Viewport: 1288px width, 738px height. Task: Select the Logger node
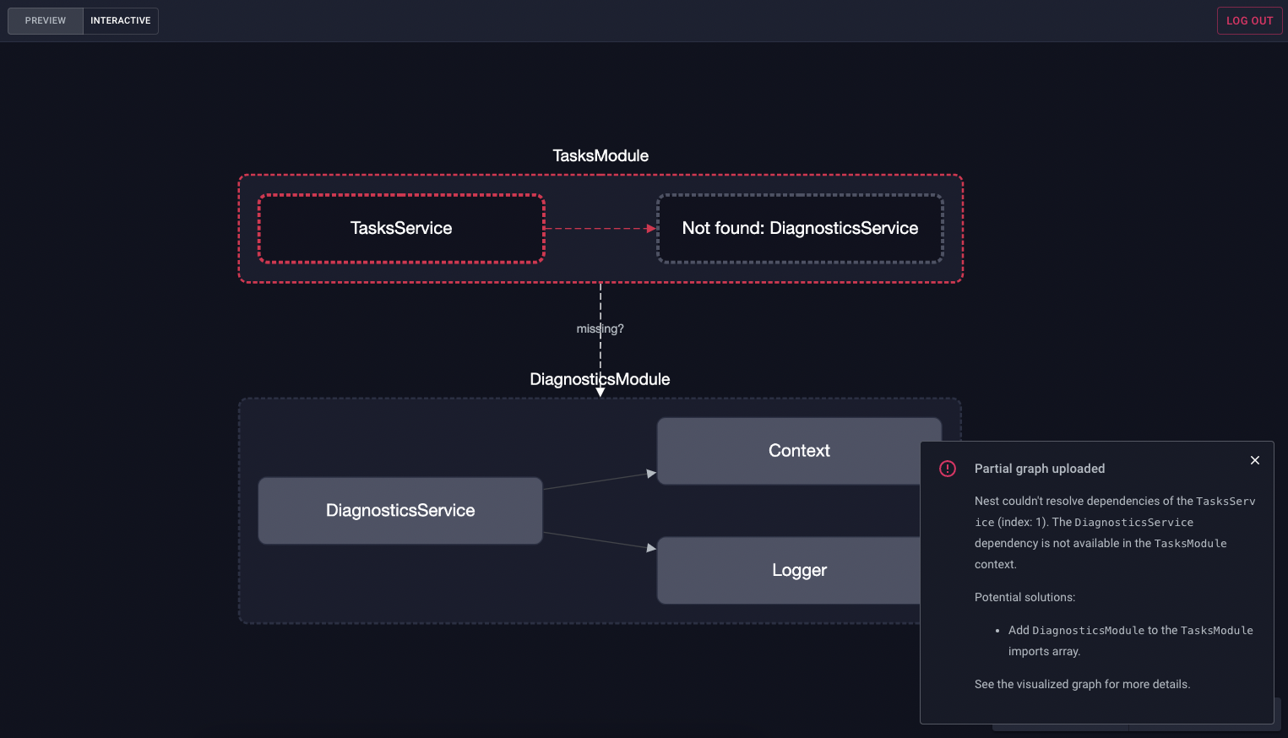pos(785,571)
